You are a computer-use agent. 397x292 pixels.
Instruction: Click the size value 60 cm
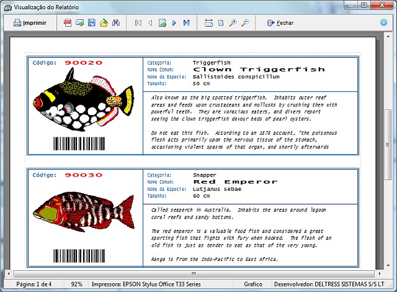[x=201, y=196]
